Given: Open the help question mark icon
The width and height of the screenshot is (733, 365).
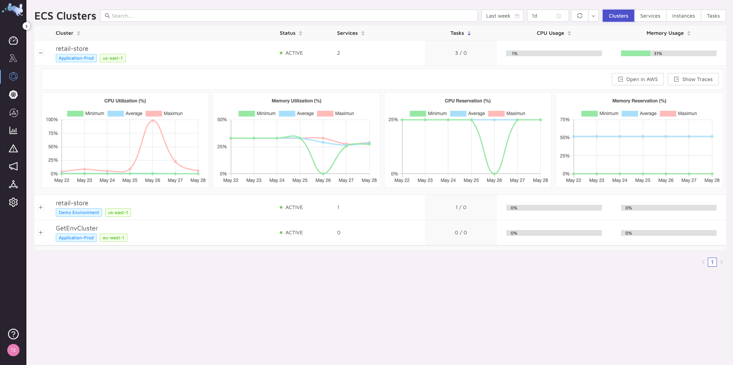Looking at the screenshot, I should (x=13, y=334).
